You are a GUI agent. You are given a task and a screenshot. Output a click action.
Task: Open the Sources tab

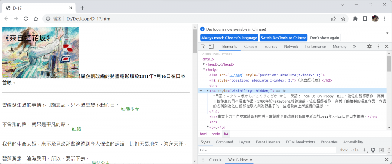point(271,47)
